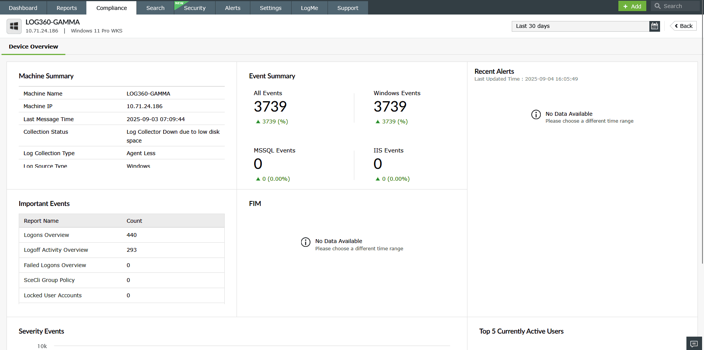The image size is (704, 350).
Task: Go to the Security tab
Action: [195, 8]
